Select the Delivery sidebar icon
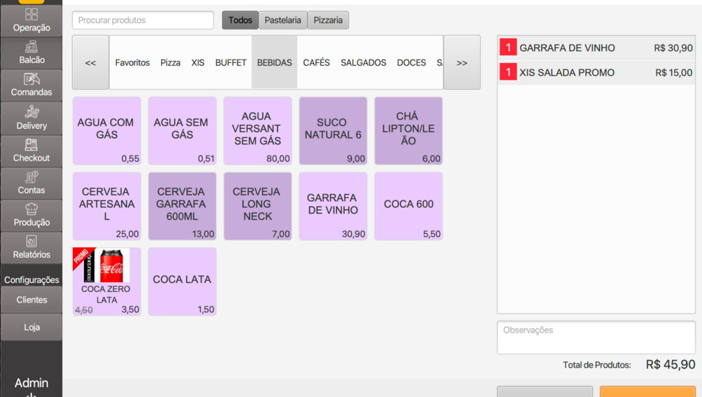 [32, 118]
